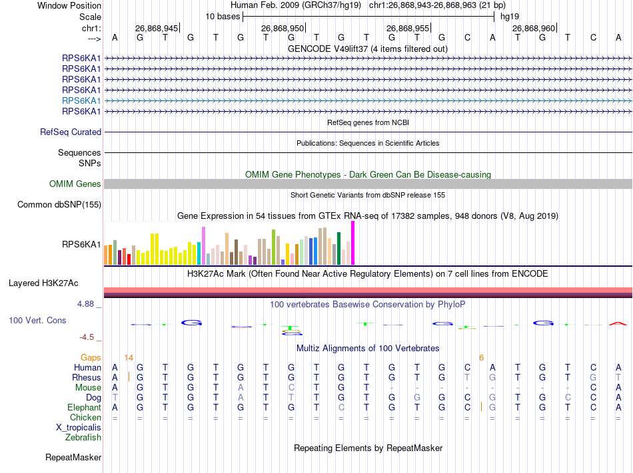Click the Window Position ruler label
Viewport: 633px width, 473px height.
pyautogui.click(x=69, y=6)
